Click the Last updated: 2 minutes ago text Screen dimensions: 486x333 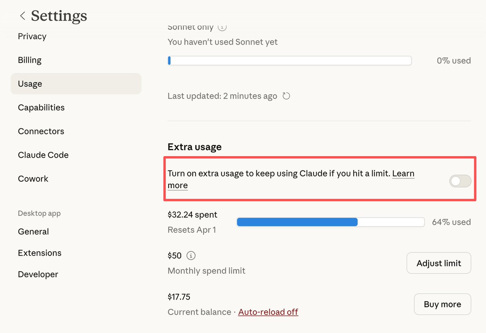click(x=222, y=96)
